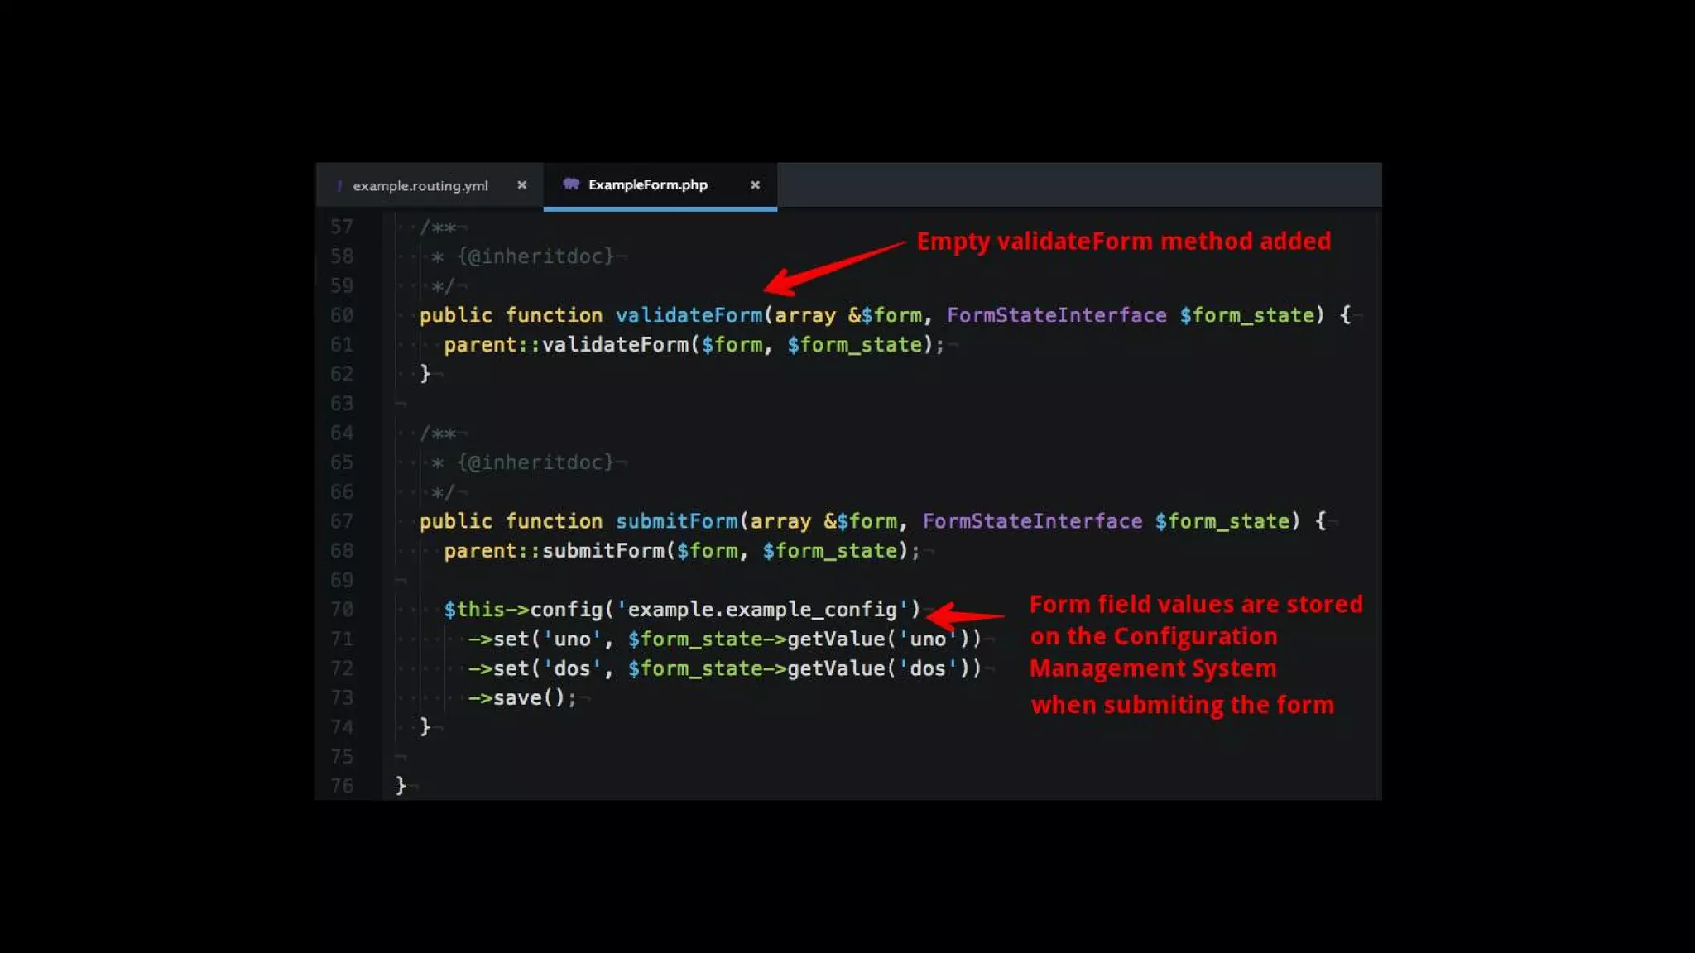1695x953 pixels.
Task: Click parent::submitForm call on line 68
Action: 681,551
